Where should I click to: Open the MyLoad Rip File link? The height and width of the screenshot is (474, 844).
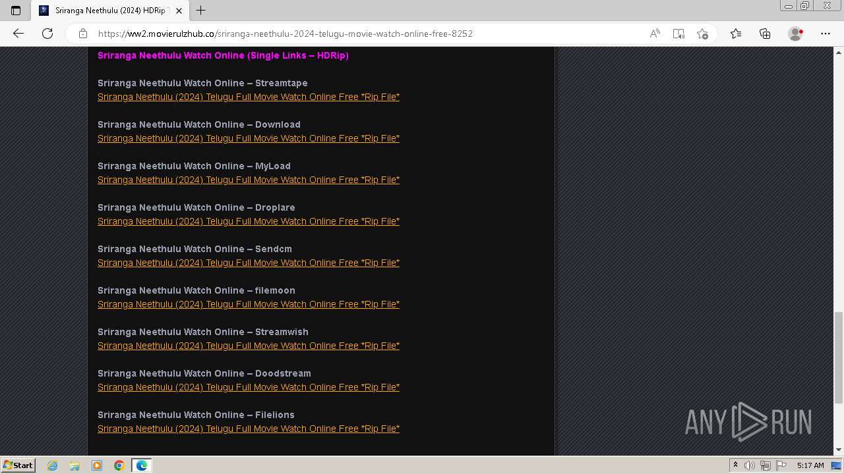(x=249, y=180)
